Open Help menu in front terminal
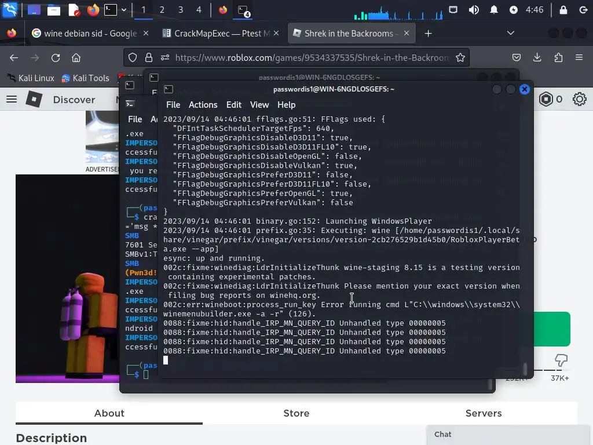593x445 pixels. (x=286, y=105)
